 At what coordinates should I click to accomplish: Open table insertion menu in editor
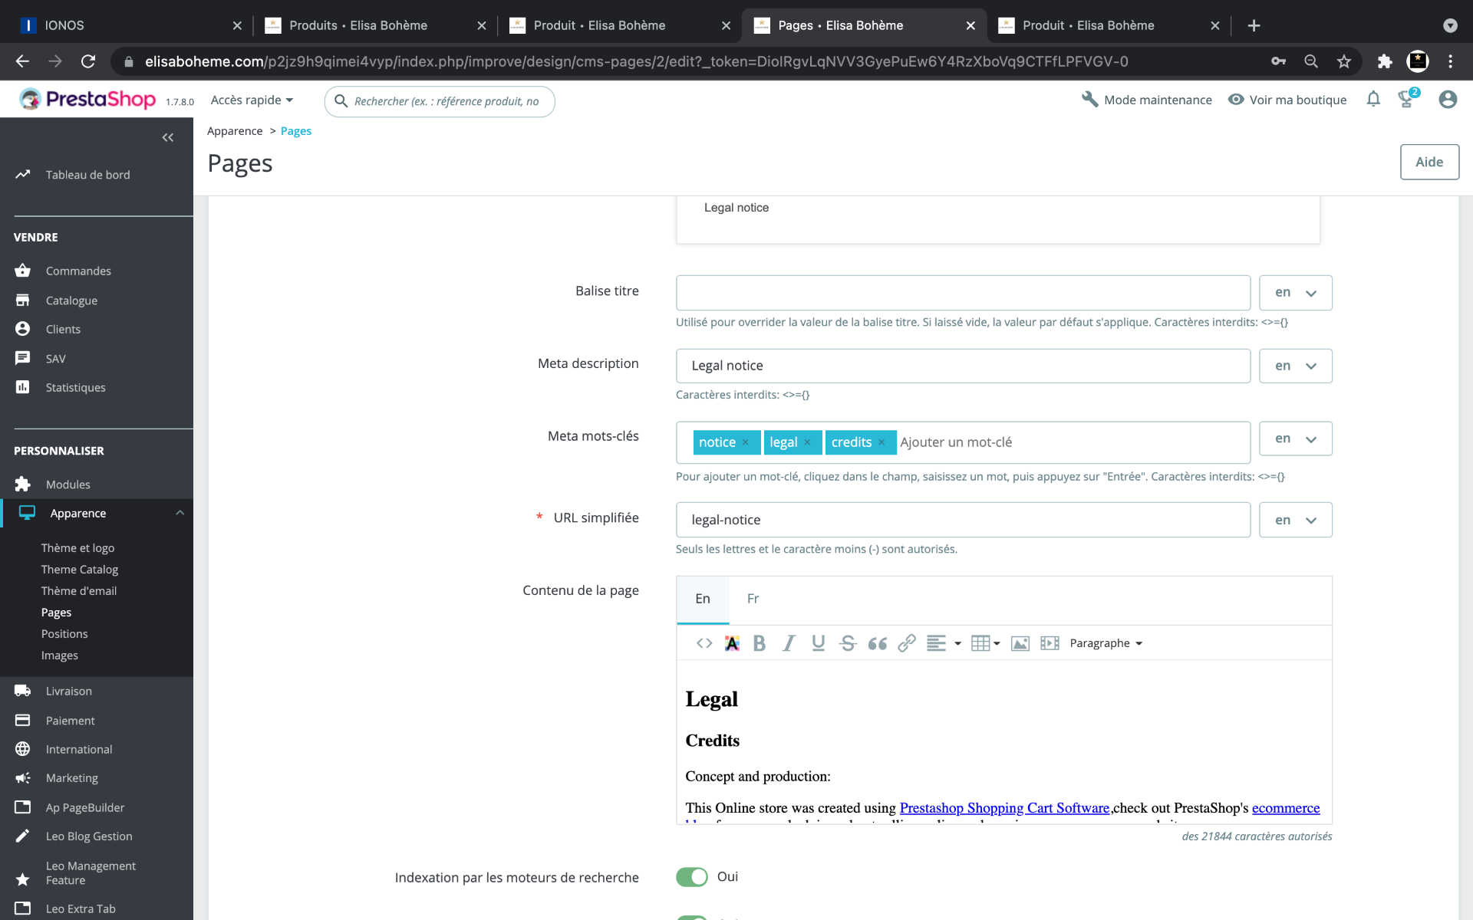[986, 643]
